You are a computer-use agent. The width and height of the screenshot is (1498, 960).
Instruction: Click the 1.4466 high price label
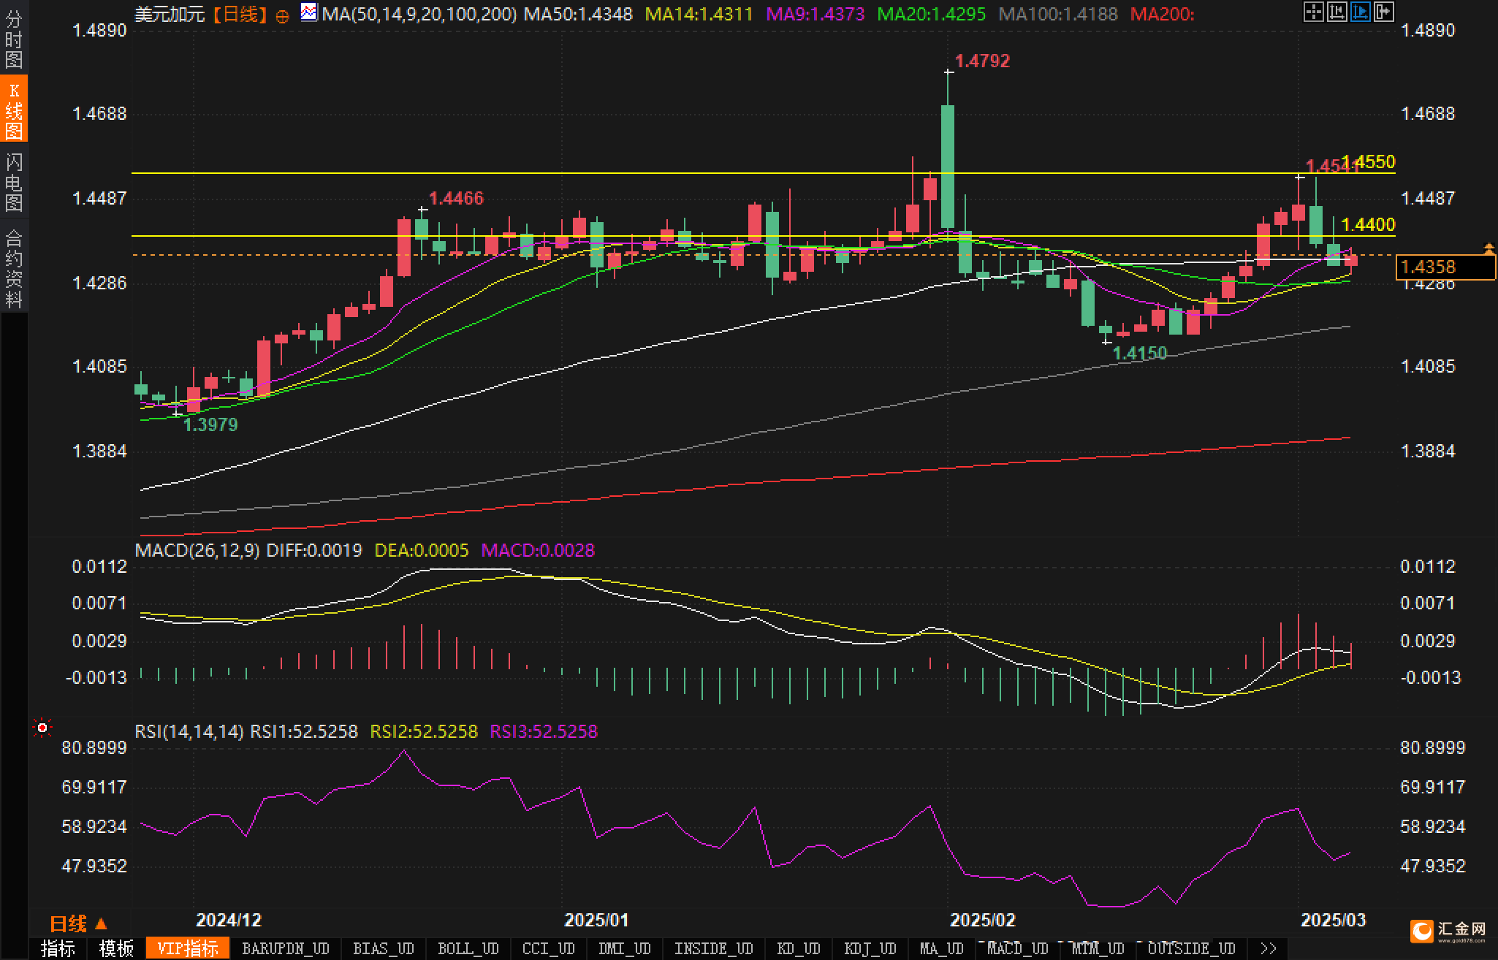click(x=456, y=198)
